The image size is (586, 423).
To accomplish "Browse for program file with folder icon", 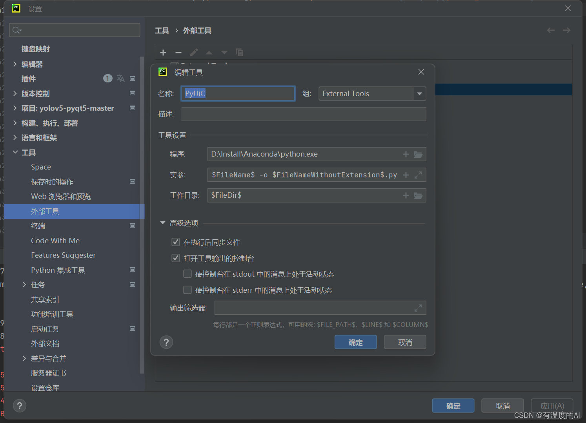I will [418, 155].
